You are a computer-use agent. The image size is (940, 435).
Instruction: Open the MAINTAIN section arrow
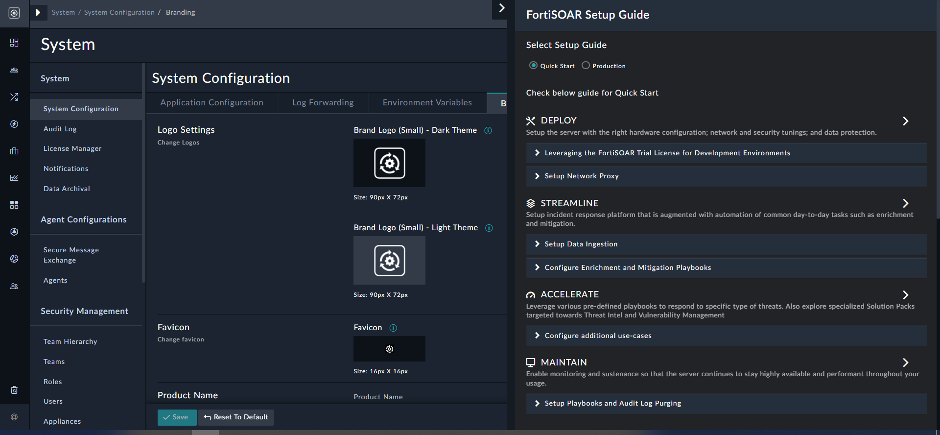906,362
